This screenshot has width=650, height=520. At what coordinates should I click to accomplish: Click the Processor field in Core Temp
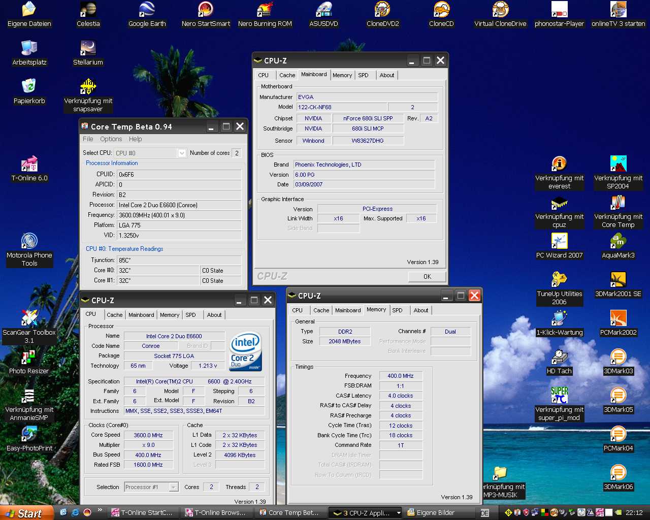point(179,205)
